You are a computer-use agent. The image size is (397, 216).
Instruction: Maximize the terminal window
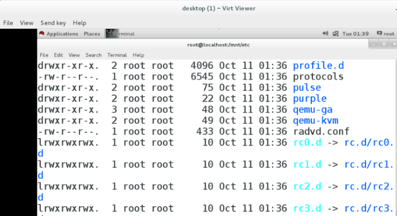click(384, 44)
